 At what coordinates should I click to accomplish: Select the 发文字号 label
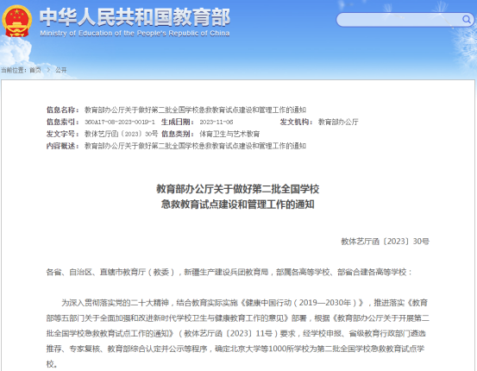tap(63, 134)
